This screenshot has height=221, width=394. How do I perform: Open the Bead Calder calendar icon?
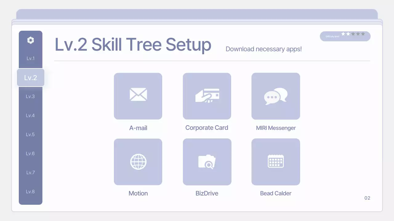(275, 162)
